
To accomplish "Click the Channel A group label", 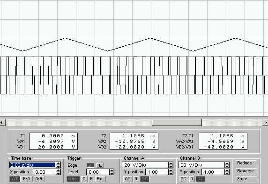I will click(134, 158).
